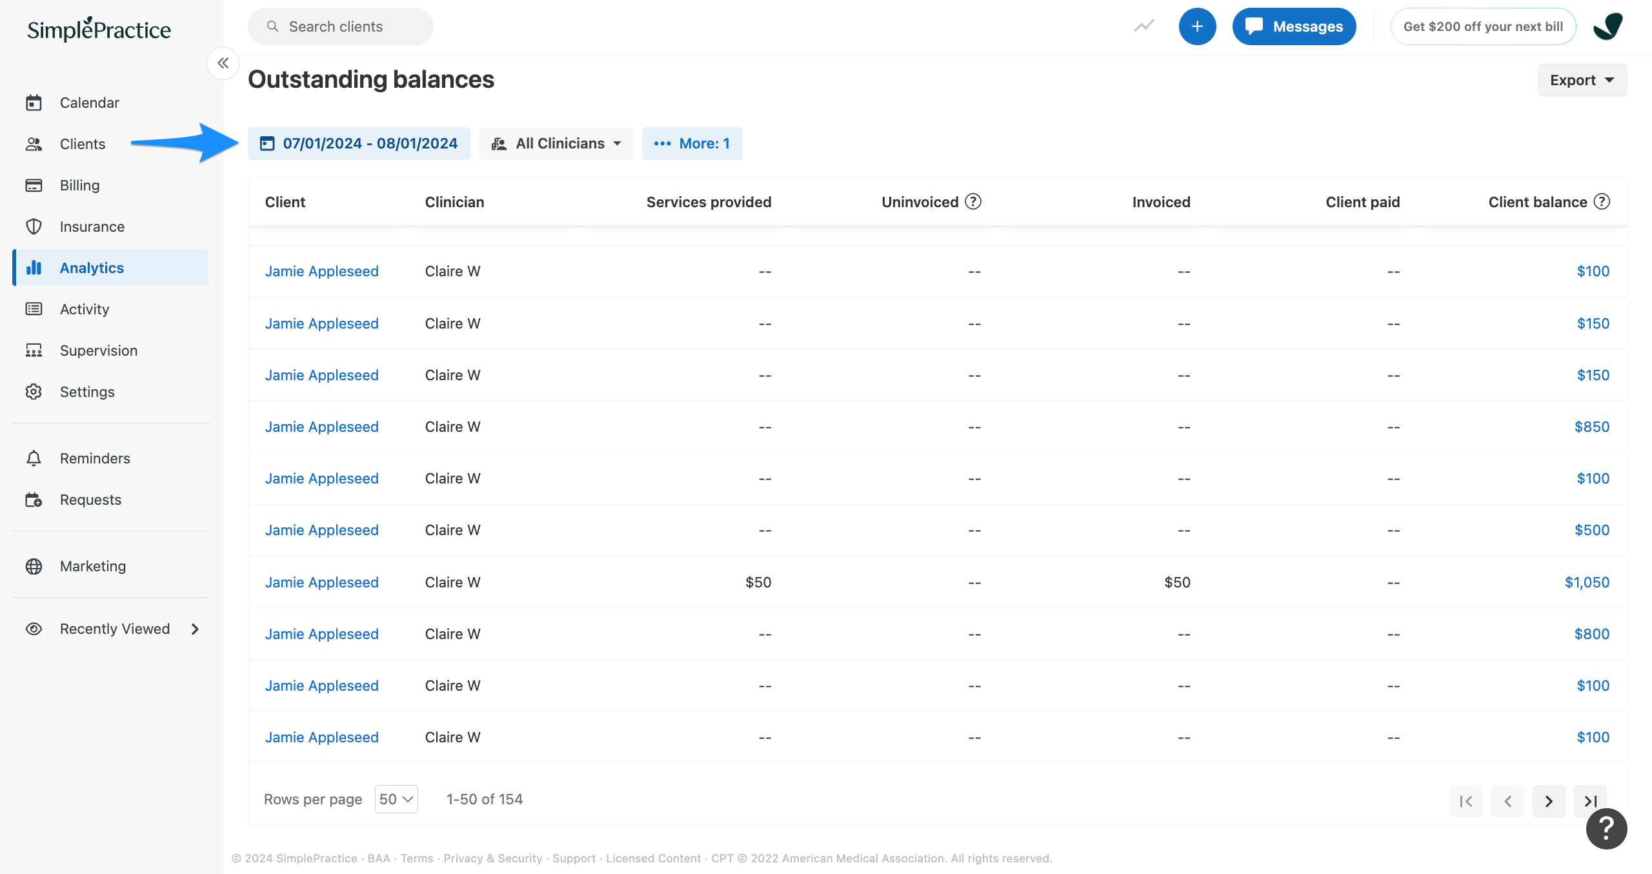Open the Supervision icon in the sidebar
Viewport: 1652px width, 874px height.
tap(34, 351)
